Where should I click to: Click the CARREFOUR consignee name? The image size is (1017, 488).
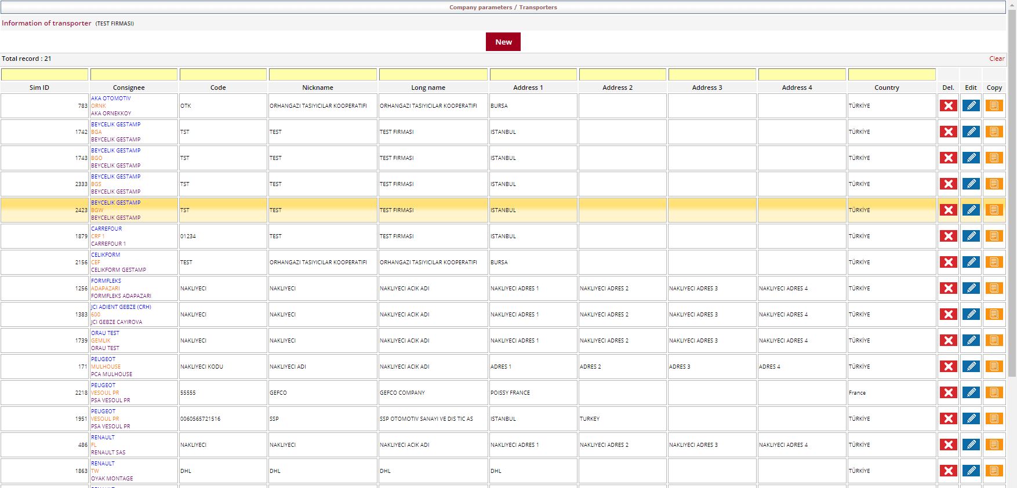coord(106,229)
